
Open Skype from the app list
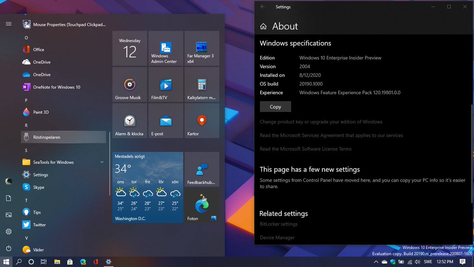64,187
